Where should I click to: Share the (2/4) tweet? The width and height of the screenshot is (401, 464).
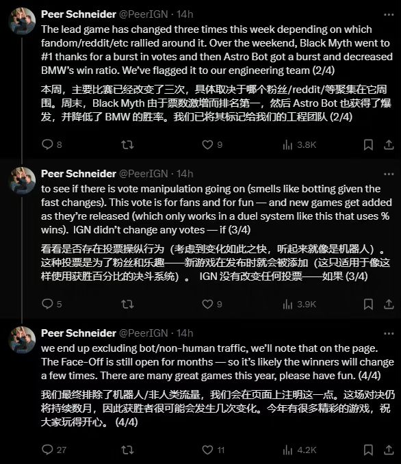tap(389, 144)
